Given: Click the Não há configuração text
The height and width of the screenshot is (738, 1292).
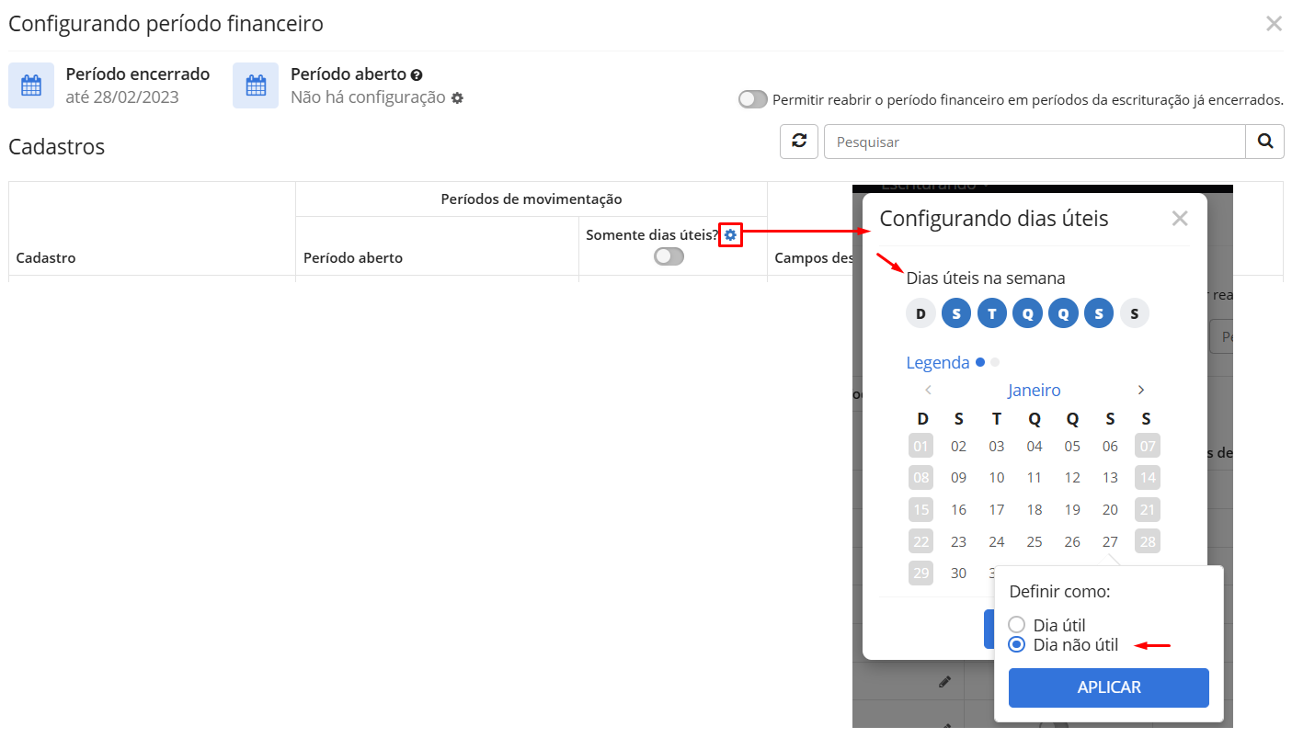Looking at the screenshot, I should pyautogui.click(x=368, y=97).
